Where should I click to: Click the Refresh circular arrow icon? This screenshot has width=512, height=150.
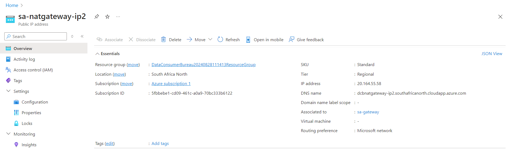[220, 40]
